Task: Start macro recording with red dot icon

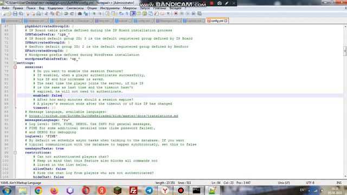Action: click(x=176, y=14)
